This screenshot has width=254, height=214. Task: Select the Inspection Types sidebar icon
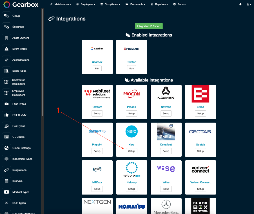coord(6,159)
